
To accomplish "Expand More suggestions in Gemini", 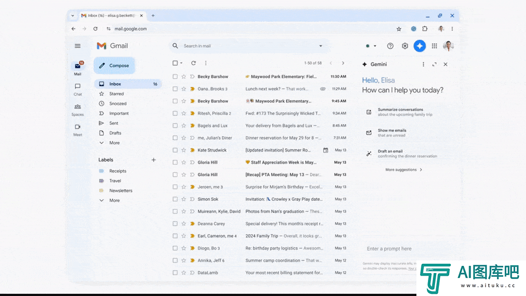I will point(404,170).
